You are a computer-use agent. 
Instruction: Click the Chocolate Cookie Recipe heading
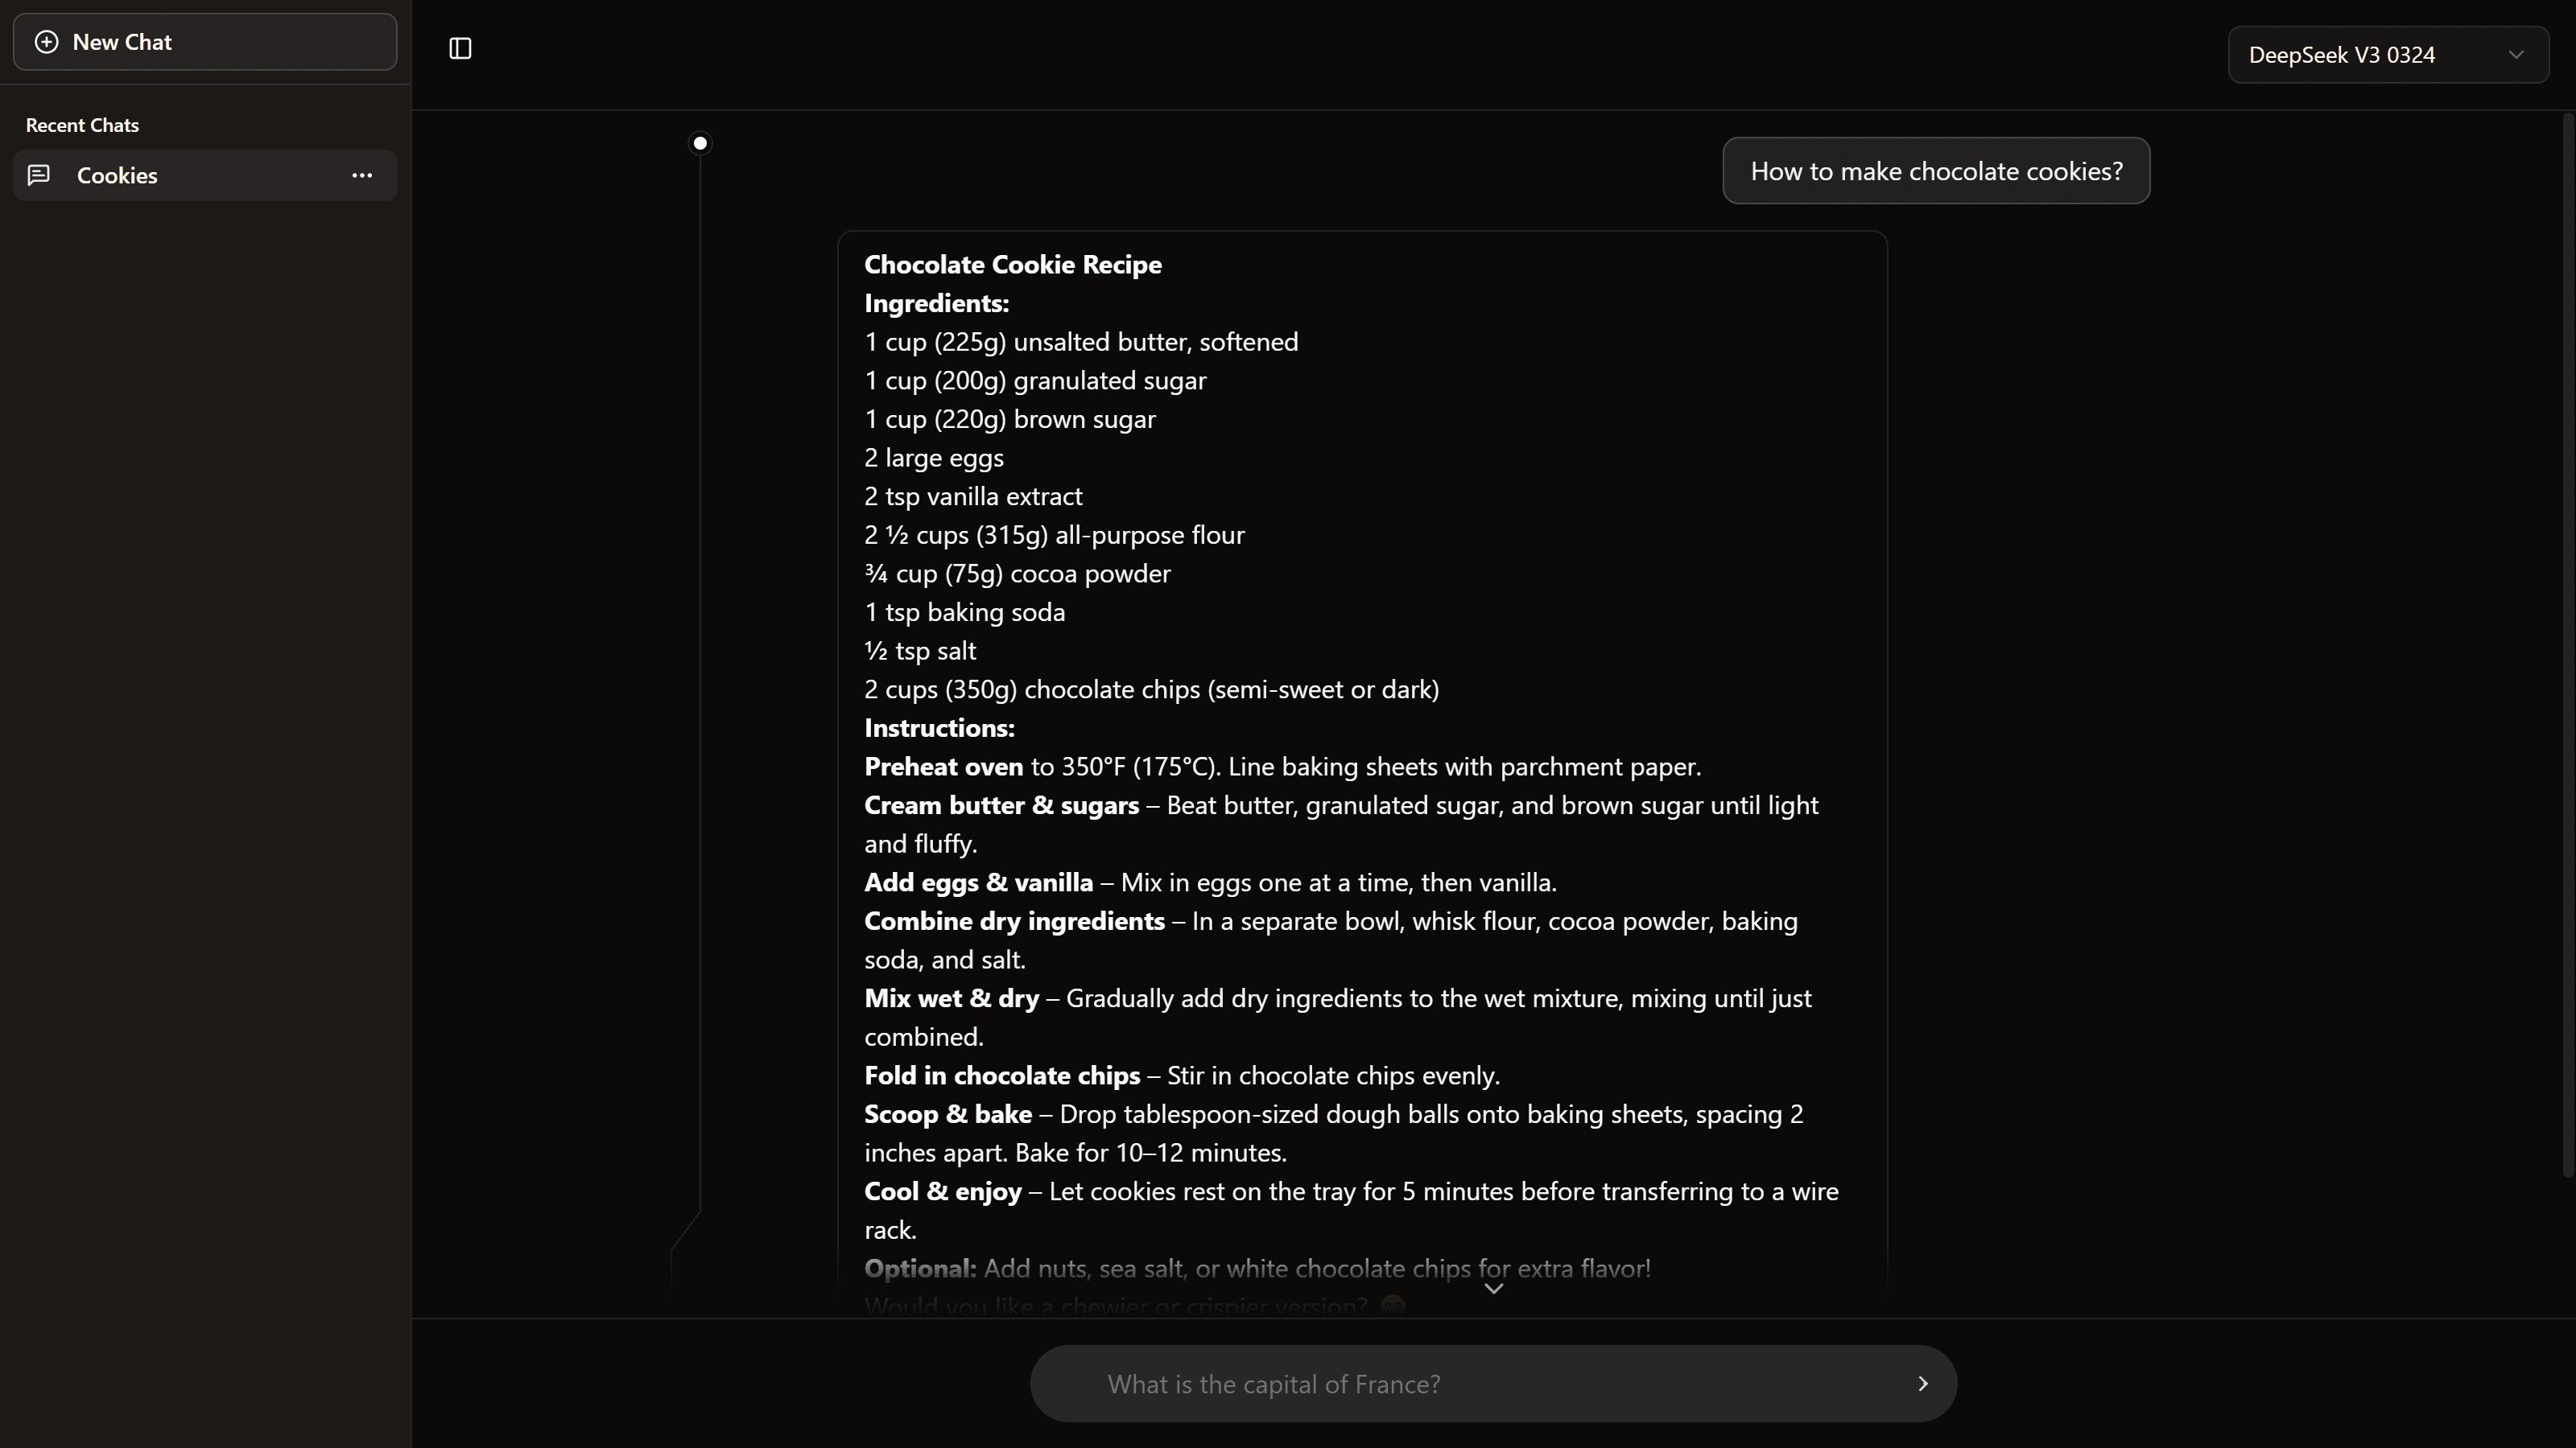(1012, 265)
